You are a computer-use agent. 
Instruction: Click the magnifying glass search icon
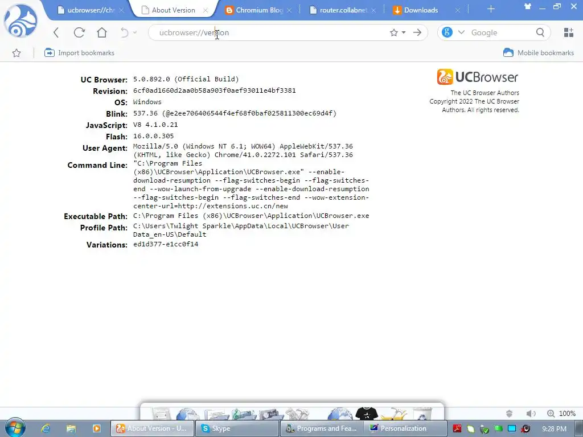click(540, 32)
